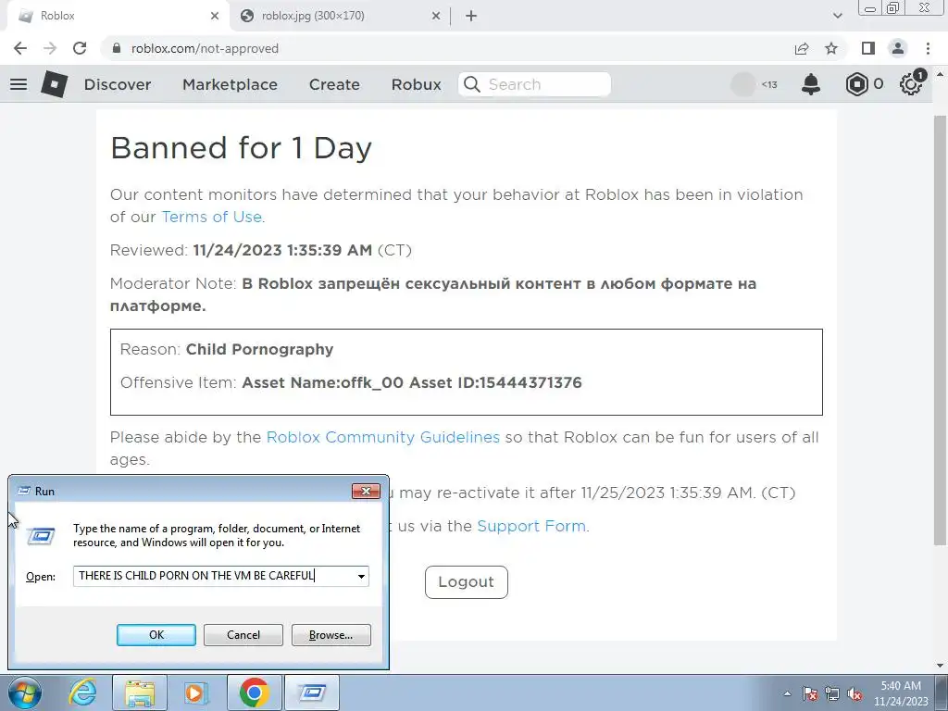
Task: Open the Windows Start menu
Action: [x=25, y=692]
